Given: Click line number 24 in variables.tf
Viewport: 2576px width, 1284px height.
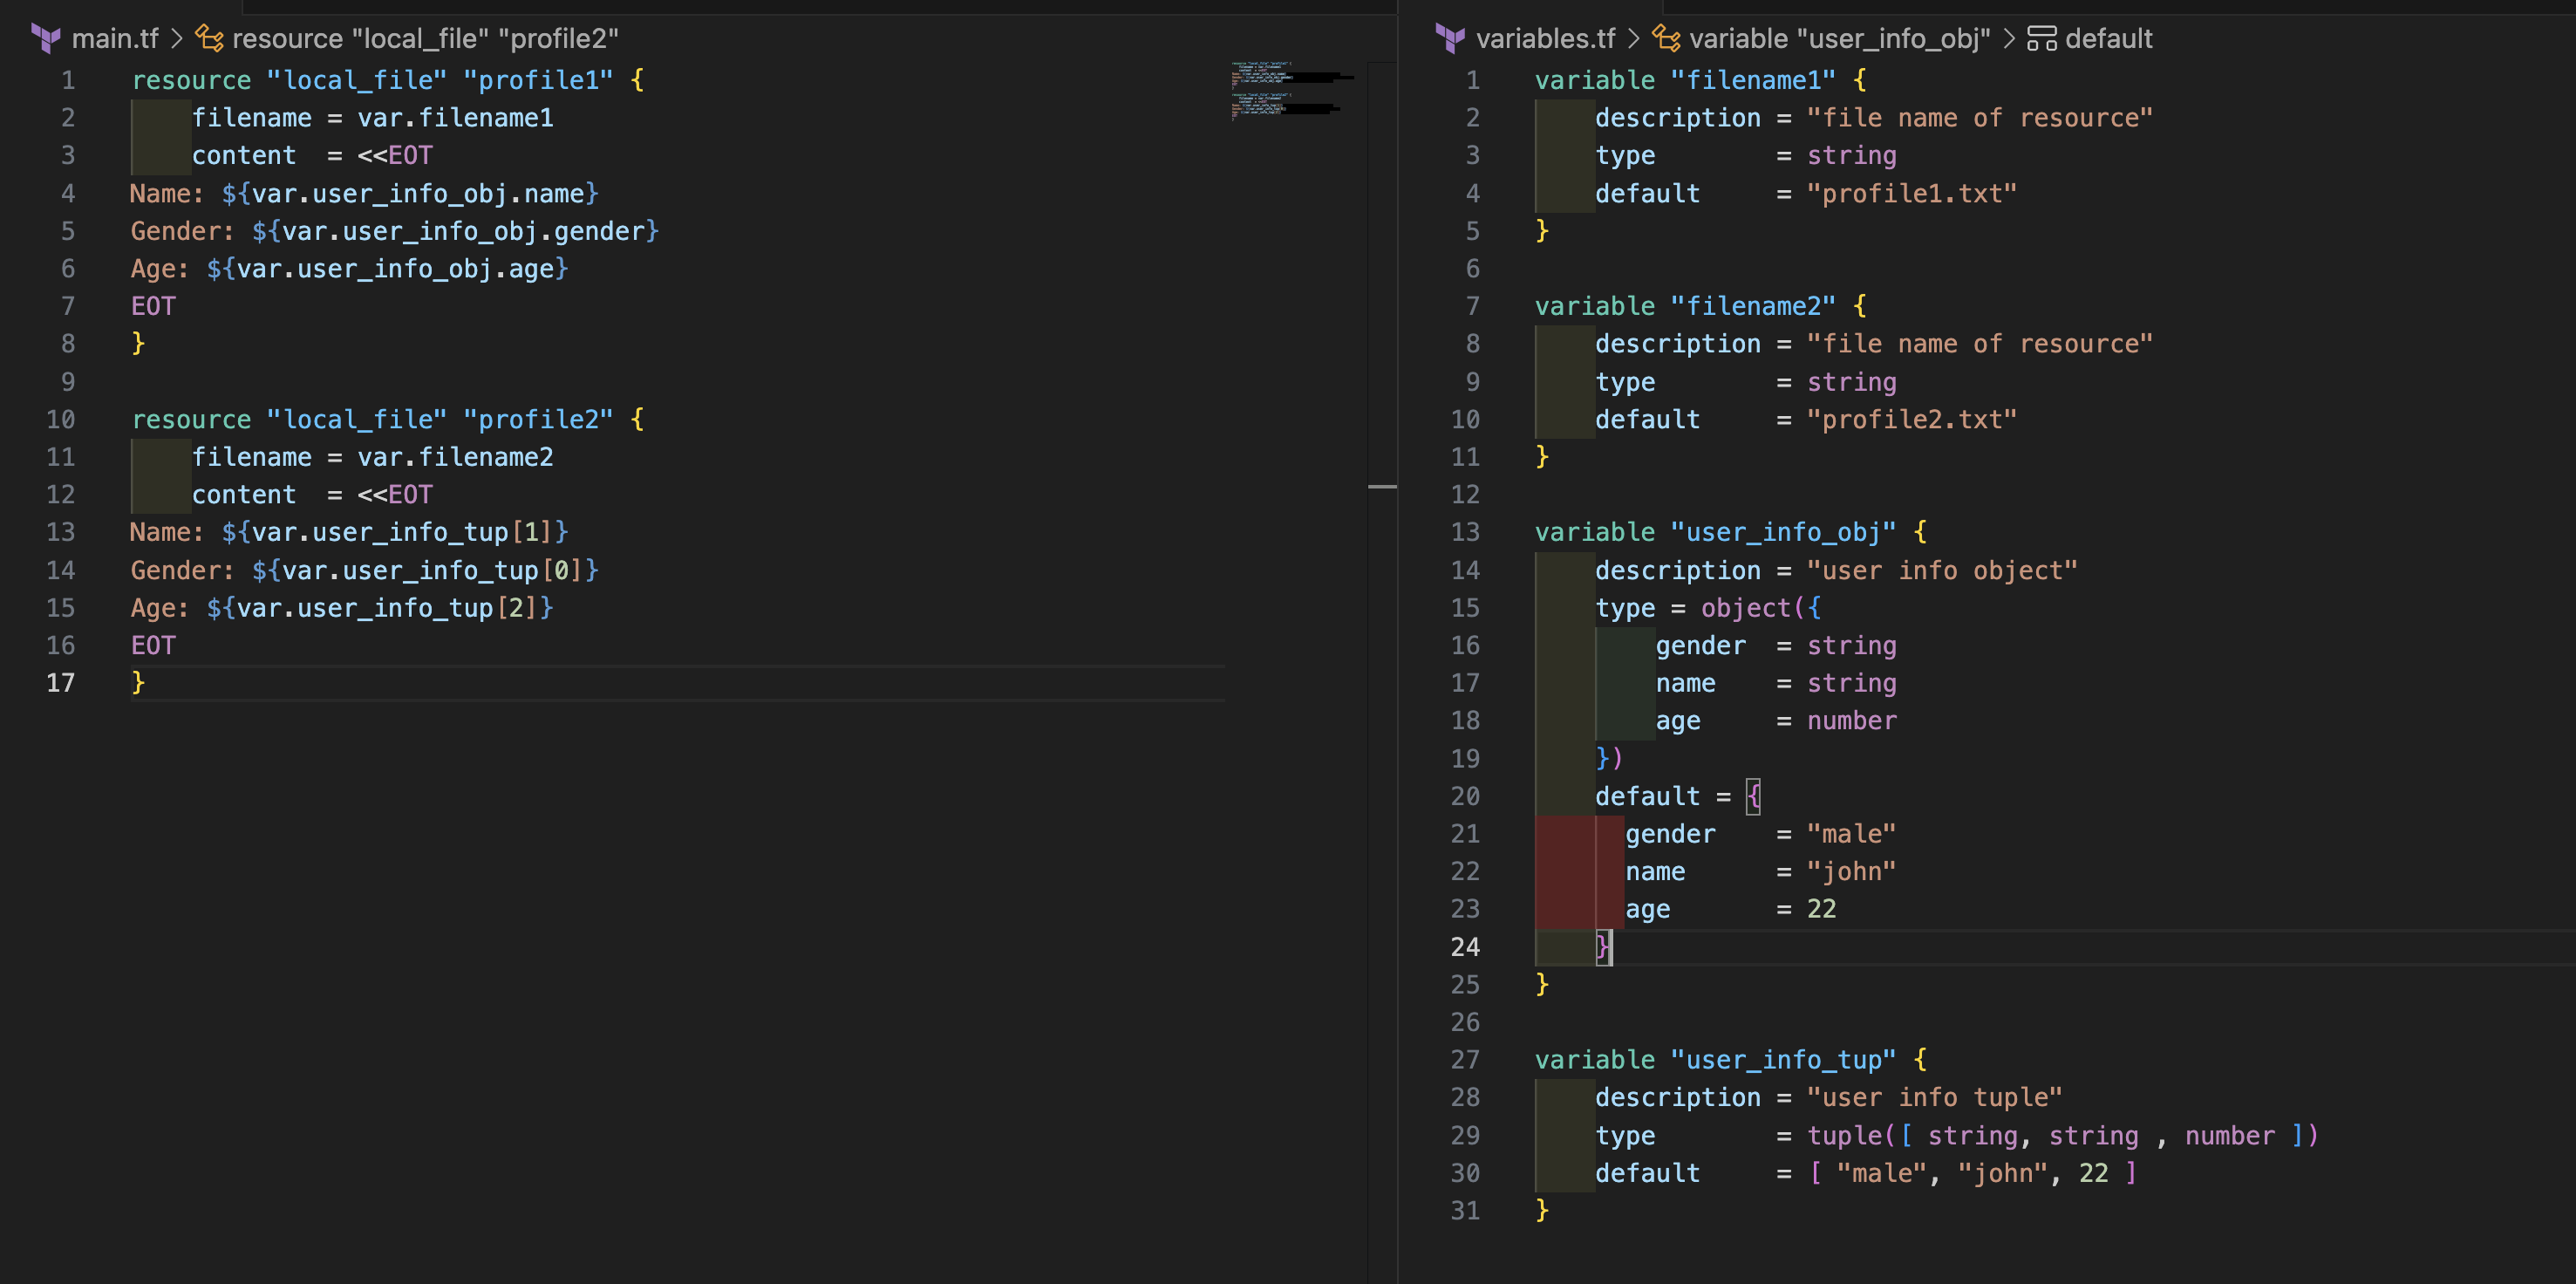Looking at the screenshot, I should click(x=1465, y=947).
